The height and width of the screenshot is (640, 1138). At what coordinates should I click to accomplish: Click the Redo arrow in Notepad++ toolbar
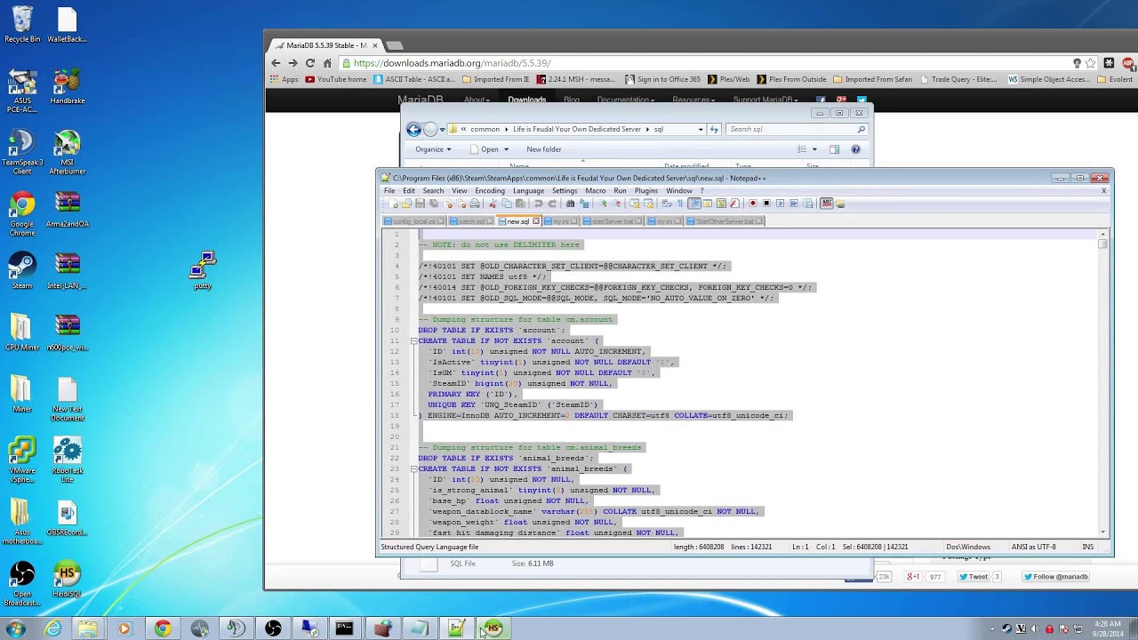tap(552, 203)
